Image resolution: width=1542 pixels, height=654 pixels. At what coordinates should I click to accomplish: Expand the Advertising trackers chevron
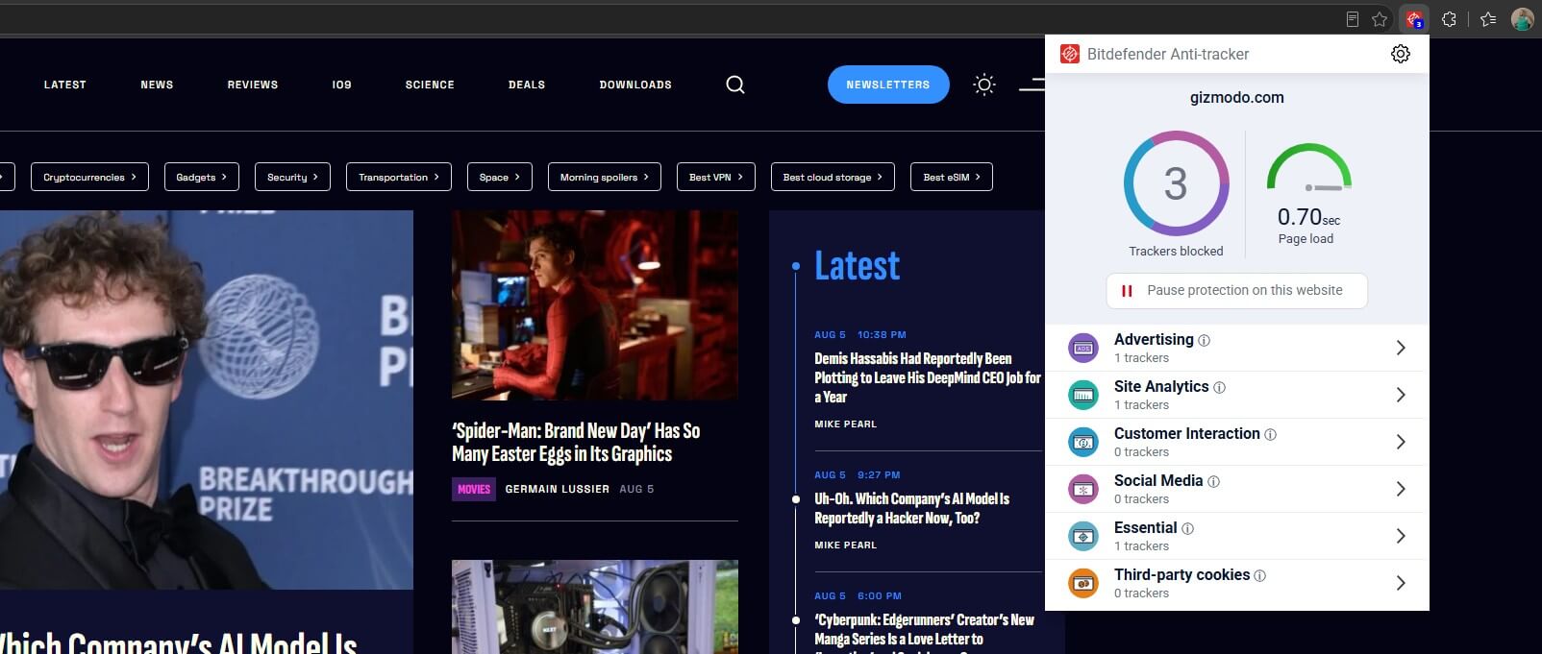1401,348
